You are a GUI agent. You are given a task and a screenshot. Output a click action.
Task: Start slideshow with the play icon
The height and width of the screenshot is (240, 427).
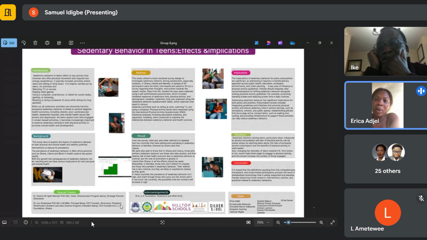70,43
